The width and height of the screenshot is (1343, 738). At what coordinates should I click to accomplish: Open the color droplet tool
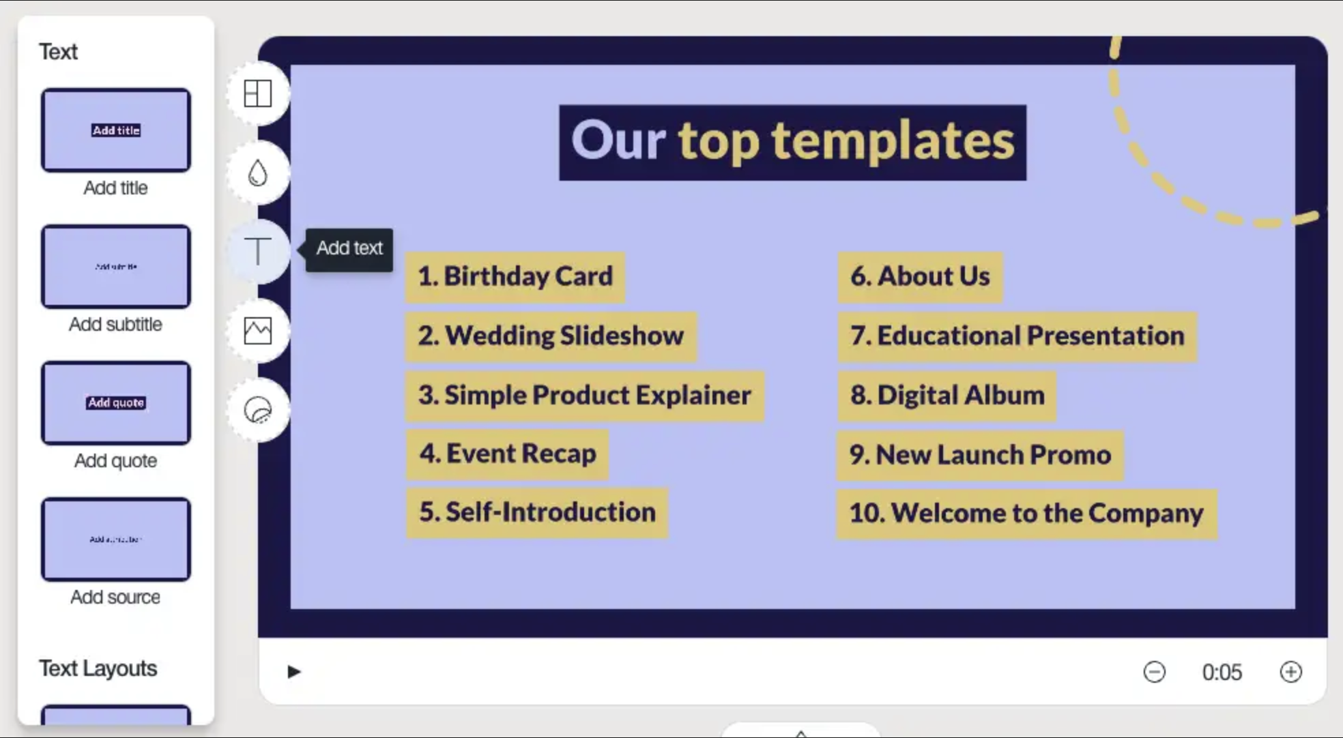258,173
